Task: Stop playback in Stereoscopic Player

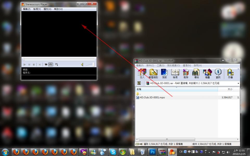Action: (x=34, y=64)
